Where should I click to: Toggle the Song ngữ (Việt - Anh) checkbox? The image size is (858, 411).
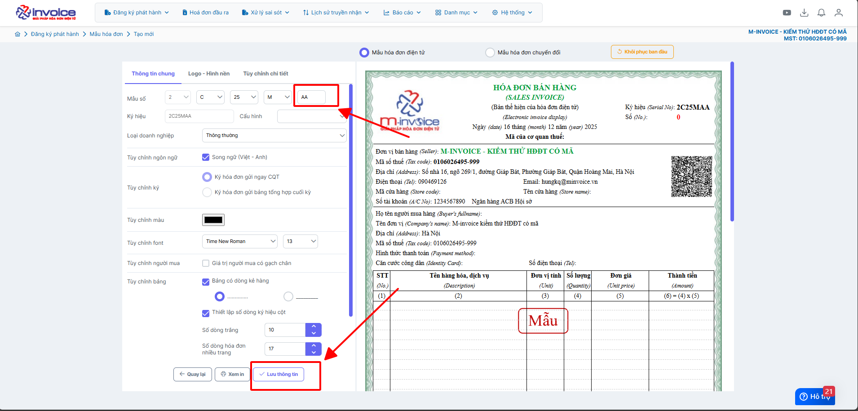206,157
